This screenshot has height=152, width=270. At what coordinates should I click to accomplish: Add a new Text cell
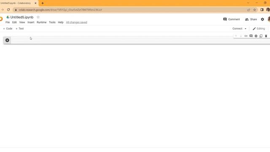[x=20, y=29]
